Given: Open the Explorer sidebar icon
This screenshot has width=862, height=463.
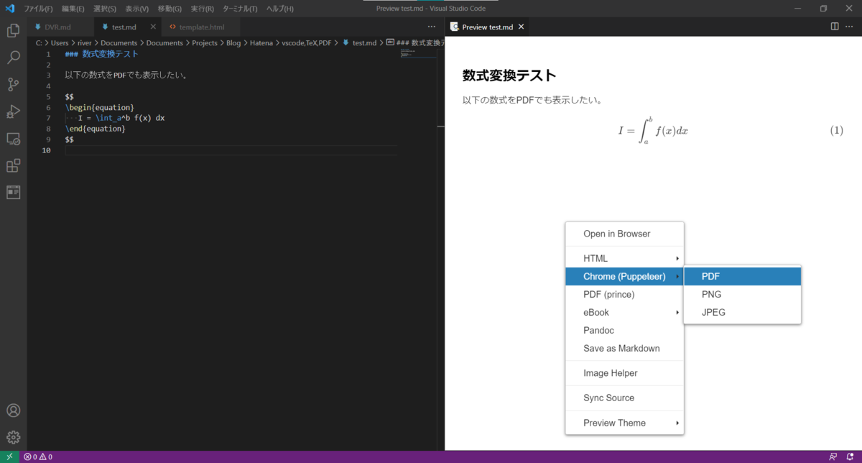Looking at the screenshot, I should point(13,31).
